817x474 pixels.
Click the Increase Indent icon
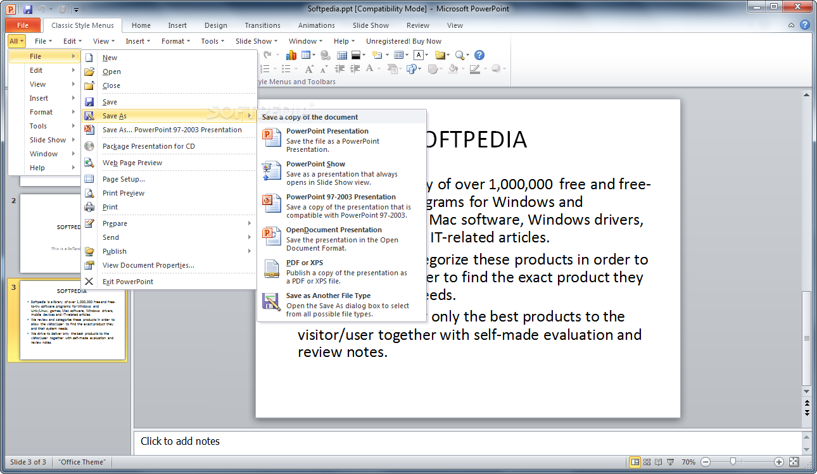[x=355, y=69]
